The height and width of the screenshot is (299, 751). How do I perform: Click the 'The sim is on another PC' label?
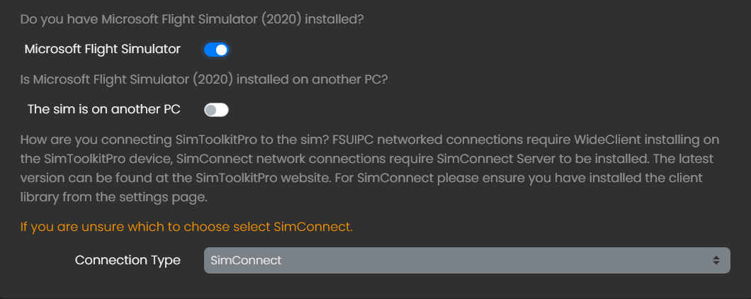coord(104,109)
